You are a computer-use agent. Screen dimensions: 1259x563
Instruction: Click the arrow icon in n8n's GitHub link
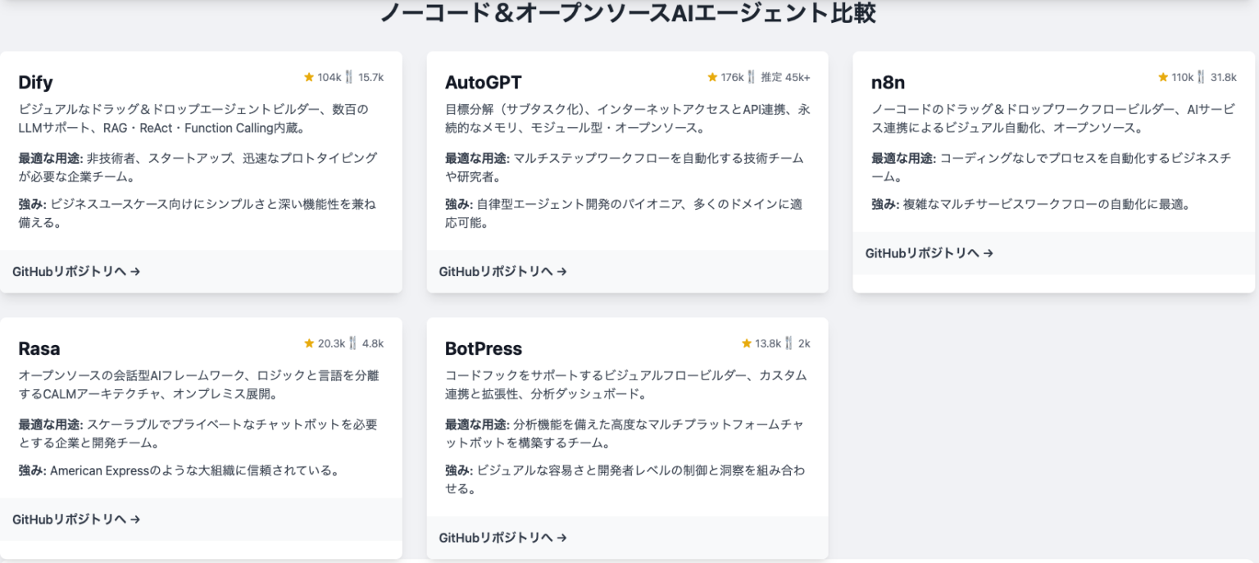point(986,253)
